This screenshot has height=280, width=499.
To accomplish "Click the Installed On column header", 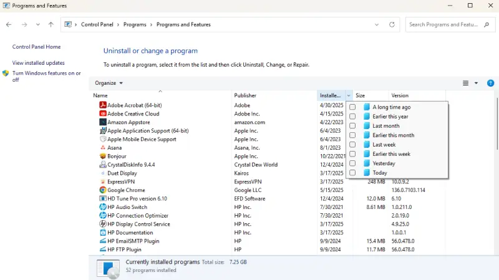I will point(331,95).
